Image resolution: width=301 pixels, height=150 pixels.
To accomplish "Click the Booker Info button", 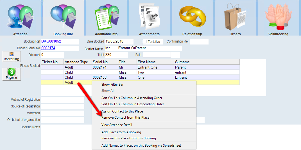I will click(12, 56).
